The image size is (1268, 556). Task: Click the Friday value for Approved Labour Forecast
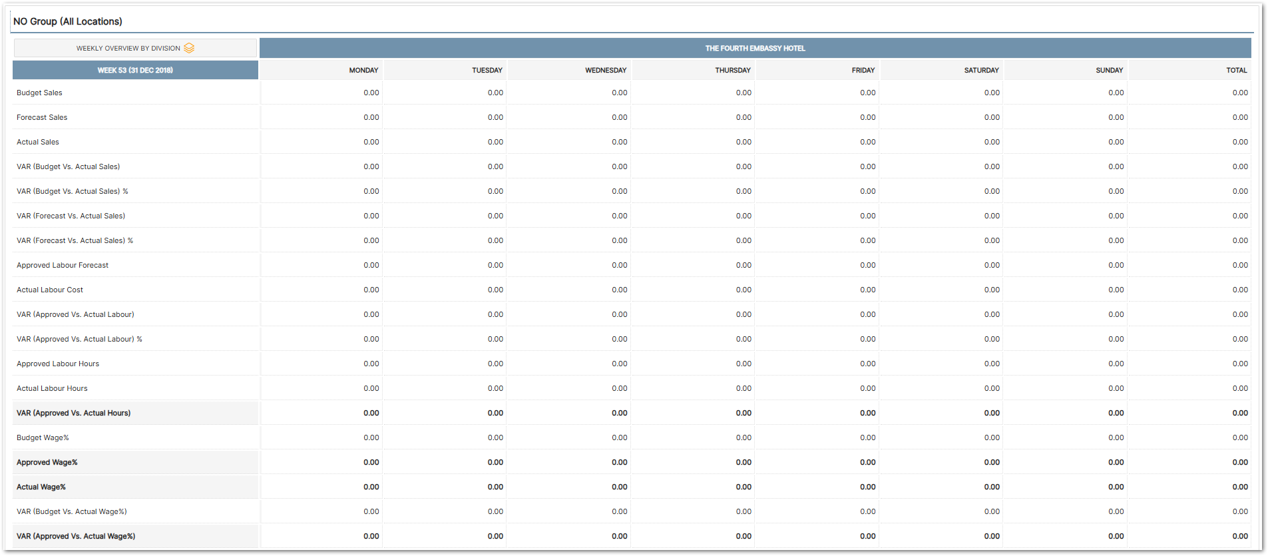tap(867, 265)
